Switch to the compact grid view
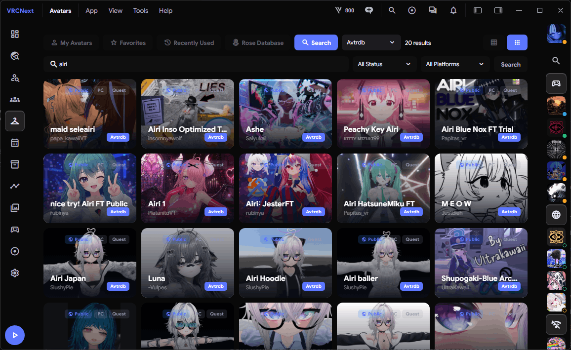 [x=494, y=42]
